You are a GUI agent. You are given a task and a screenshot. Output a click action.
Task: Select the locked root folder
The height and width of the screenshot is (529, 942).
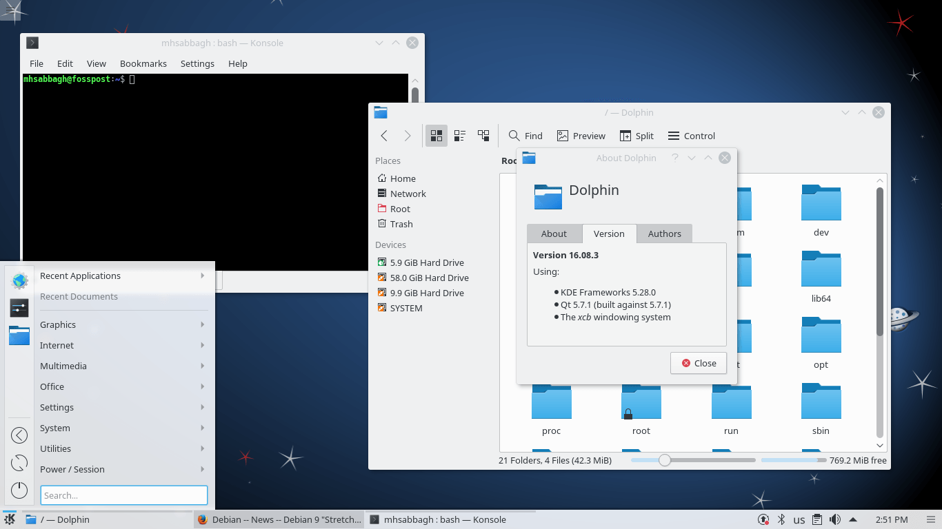(x=641, y=410)
